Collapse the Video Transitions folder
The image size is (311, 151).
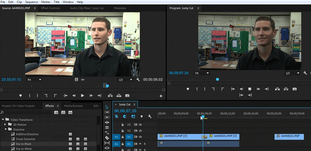point(3,120)
